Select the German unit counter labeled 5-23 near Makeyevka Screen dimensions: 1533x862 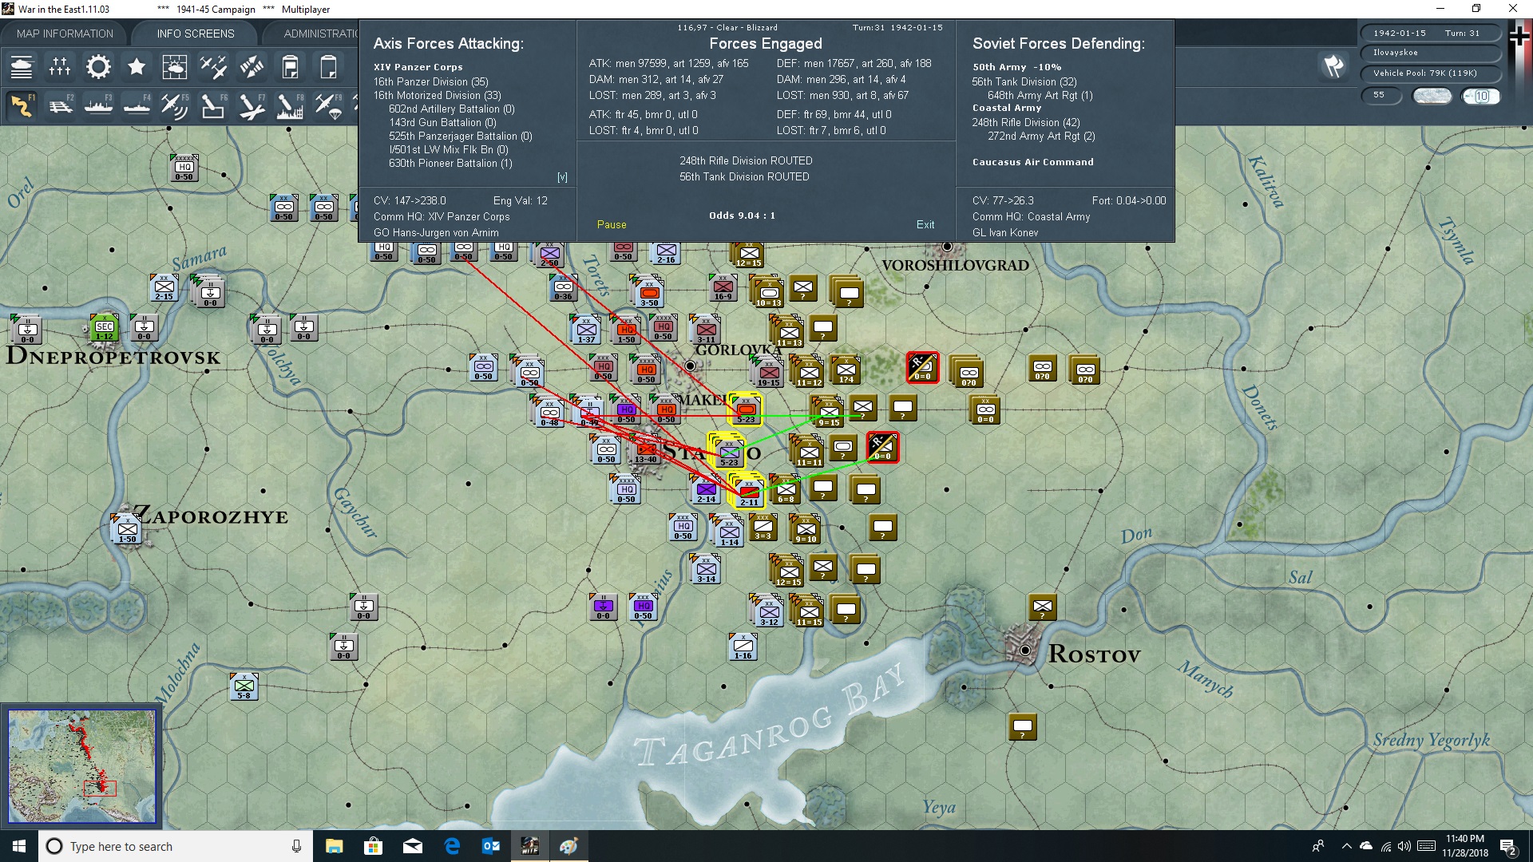click(746, 409)
